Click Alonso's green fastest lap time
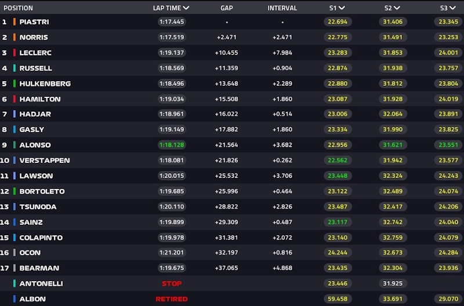464x306 pixels. [x=173, y=145]
